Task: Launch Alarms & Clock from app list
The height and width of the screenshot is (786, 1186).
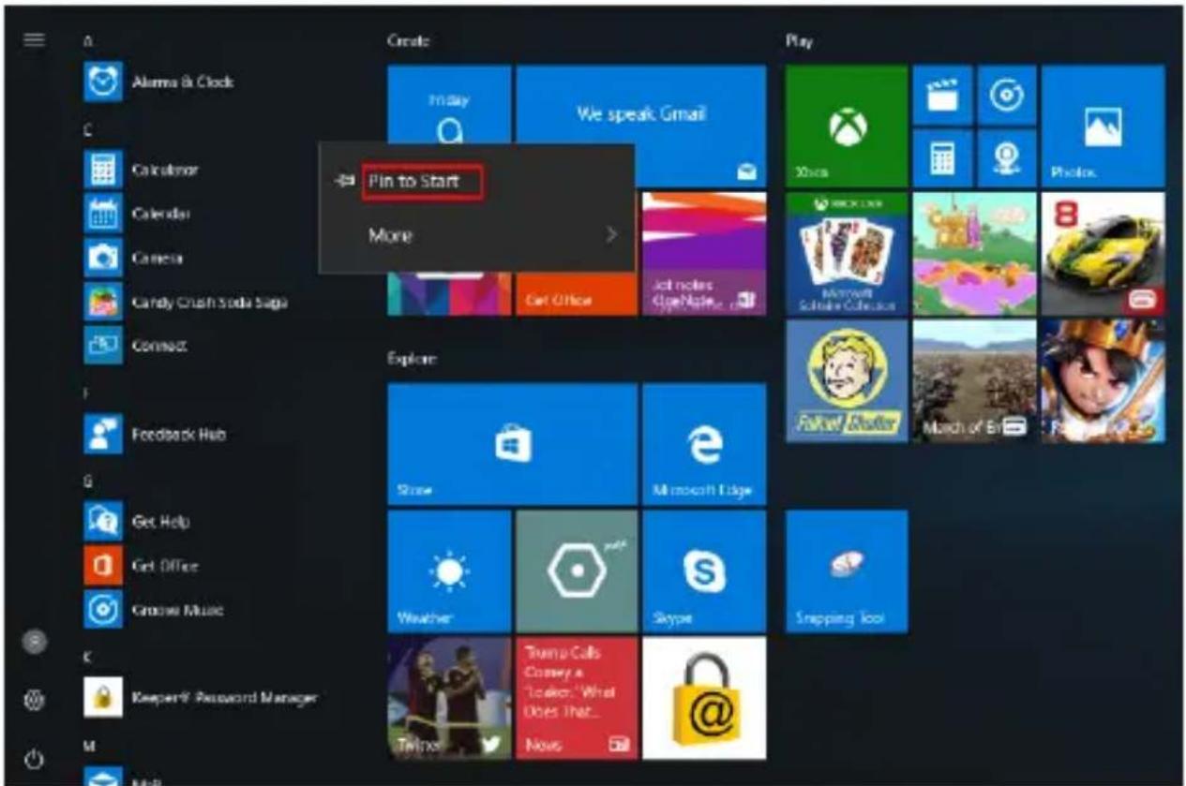Action: click(x=160, y=82)
